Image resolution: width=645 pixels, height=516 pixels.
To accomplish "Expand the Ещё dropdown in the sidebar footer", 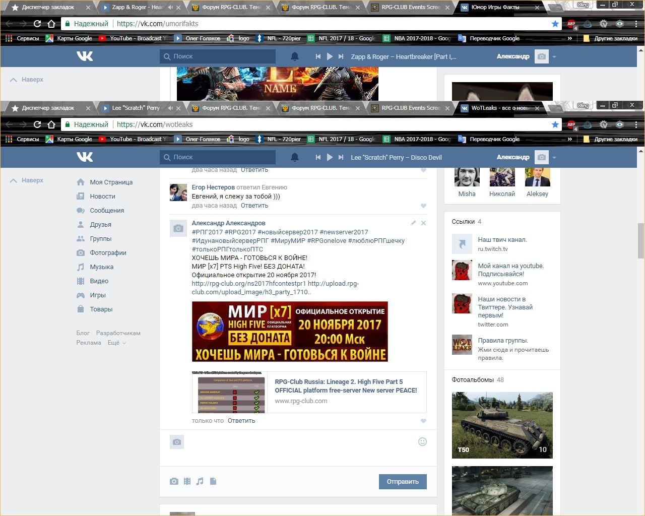I will [x=116, y=343].
